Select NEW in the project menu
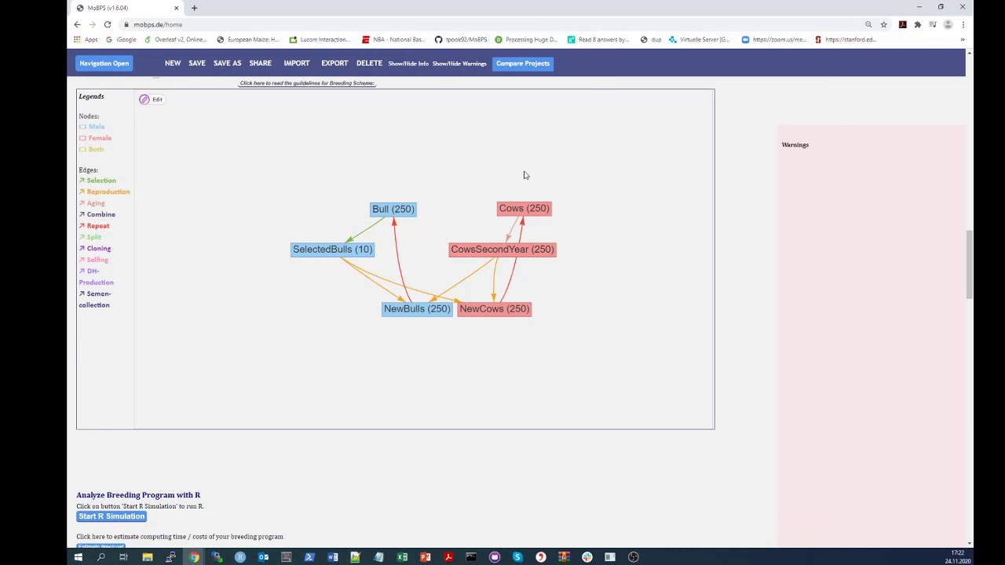 pos(173,64)
